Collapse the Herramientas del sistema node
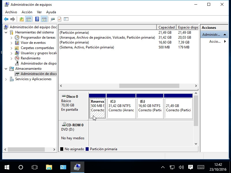This screenshot has width=231, height=173. pyautogui.click(x=6, y=32)
